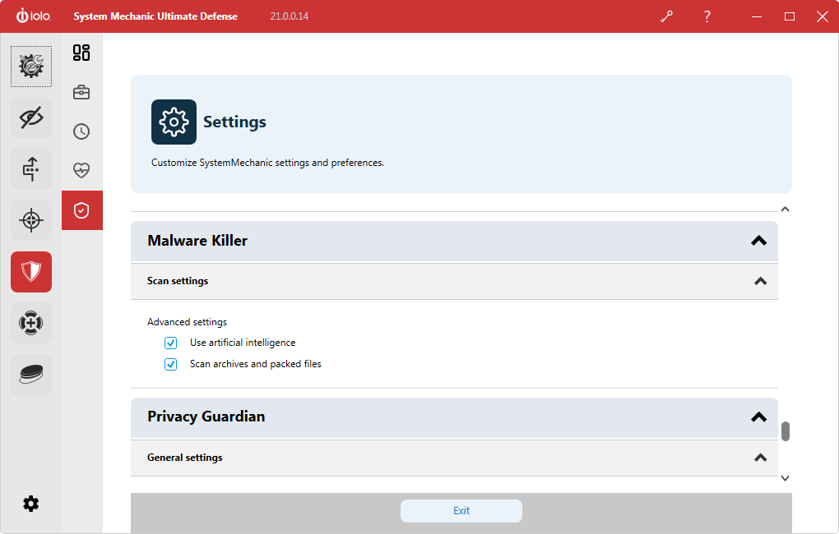Image resolution: width=839 pixels, height=534 pixels.
Task: Close the System Mechanic window
Action: point(823,16)
